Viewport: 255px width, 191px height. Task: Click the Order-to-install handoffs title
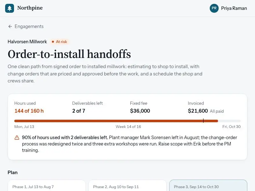tap(69, 54)
